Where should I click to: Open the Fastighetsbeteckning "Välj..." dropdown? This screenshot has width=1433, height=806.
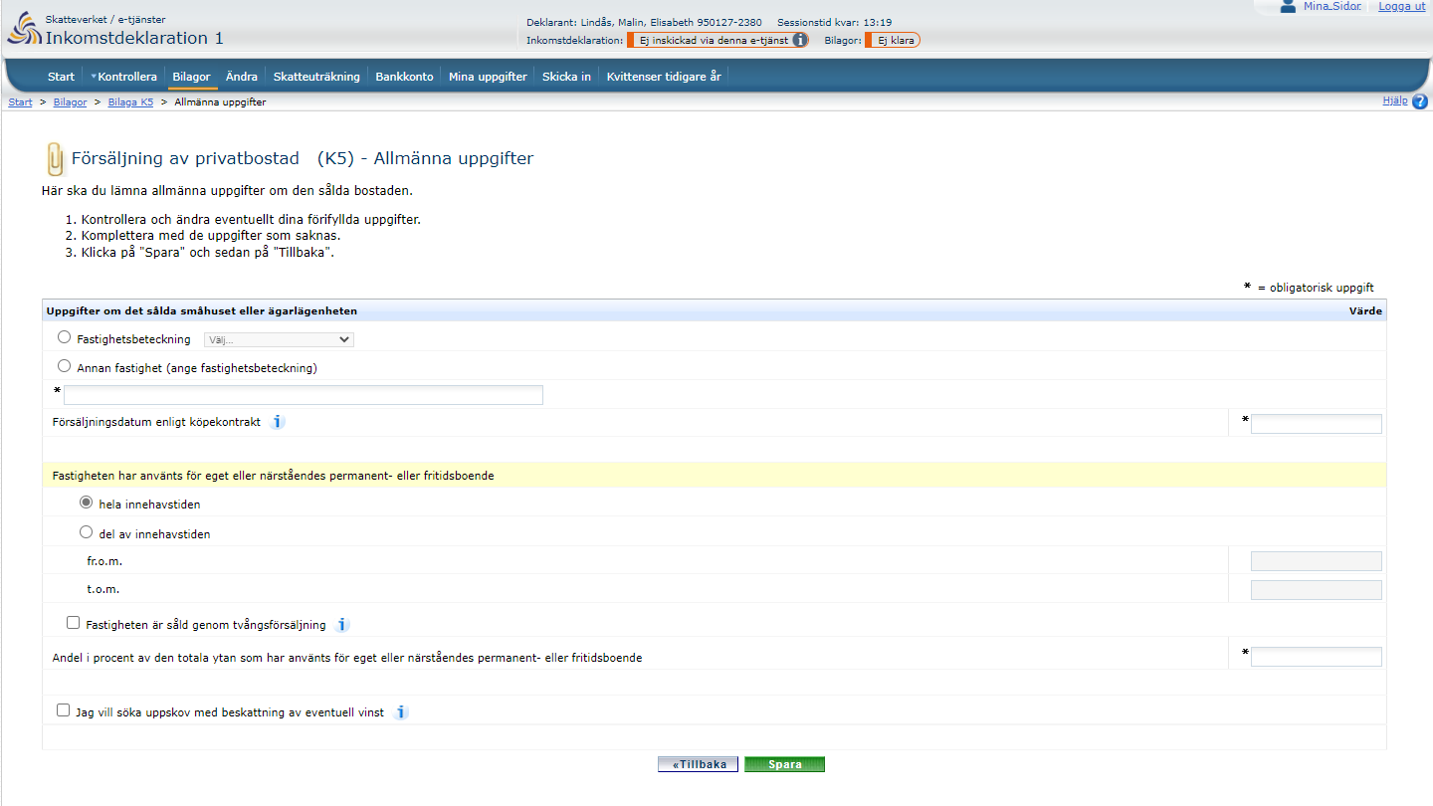278,339
